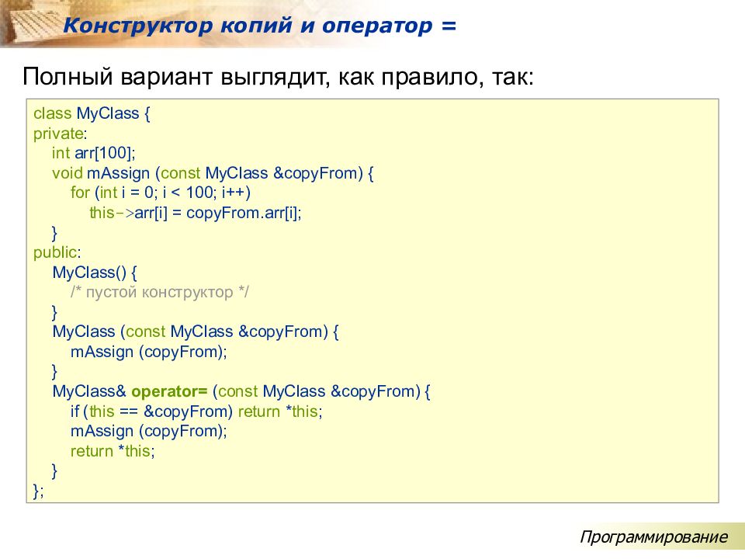
Task: Click the "class MyClass {" declaration line
Action: click(92, 113)
